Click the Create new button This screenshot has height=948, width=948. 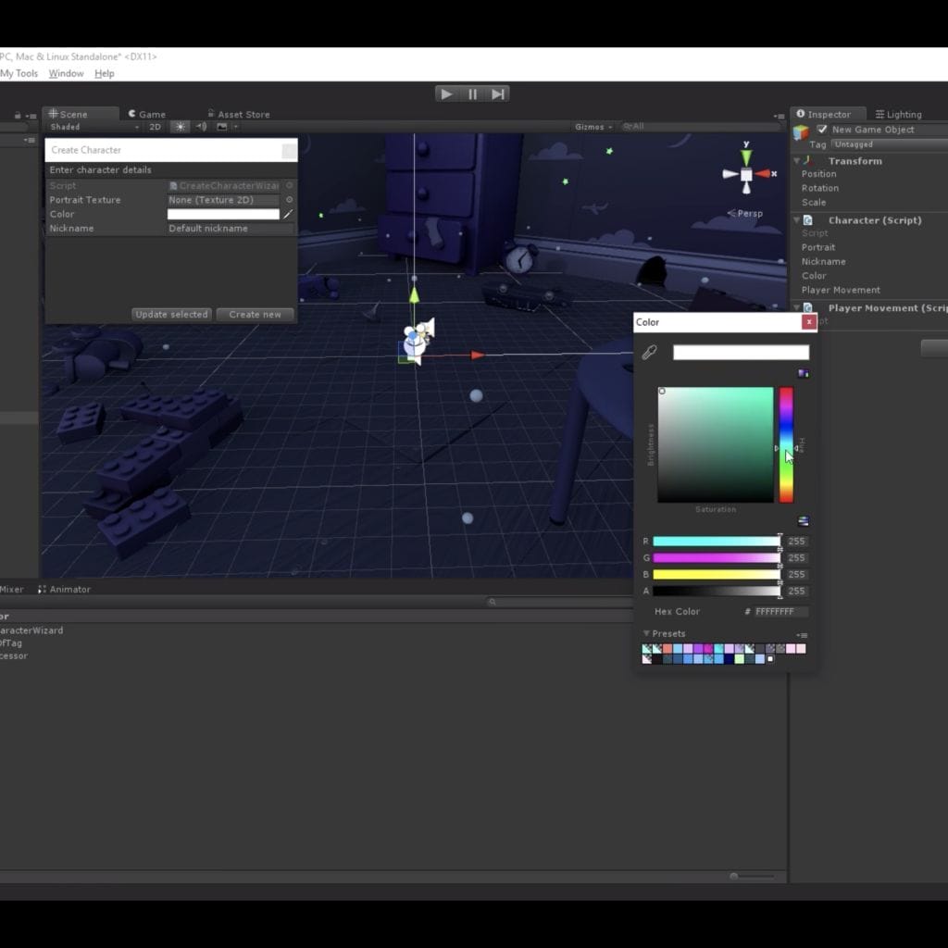coord(255,314)
